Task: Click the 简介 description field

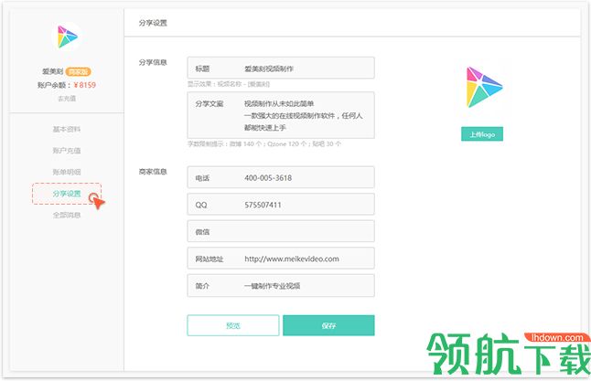Action: (x=281, y=286)
